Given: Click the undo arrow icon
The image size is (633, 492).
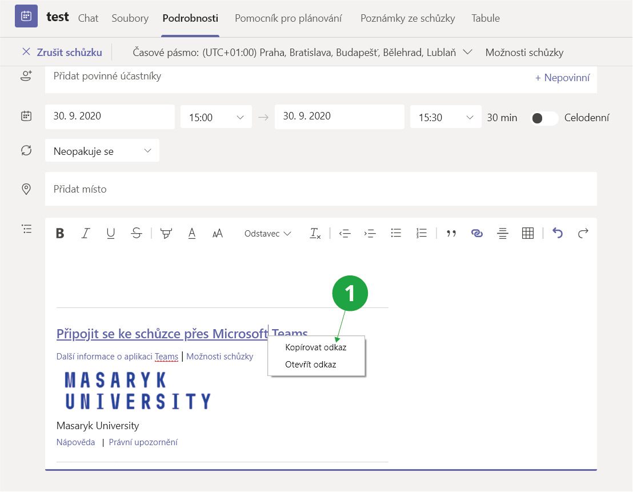Looking at the screenshot, I should pyautogui.click(x=558, y=233).
